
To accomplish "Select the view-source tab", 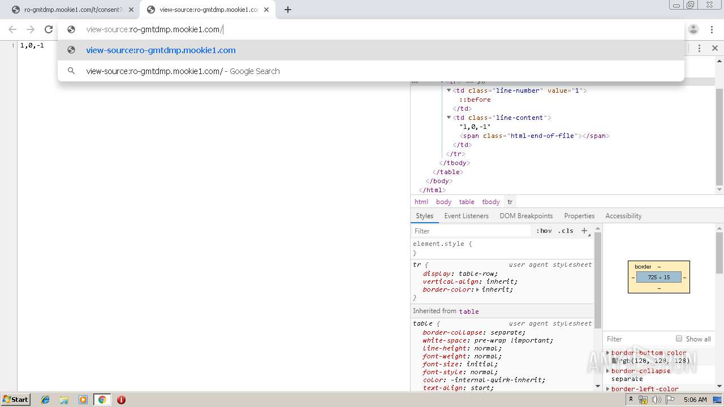I will click(208, 10).
